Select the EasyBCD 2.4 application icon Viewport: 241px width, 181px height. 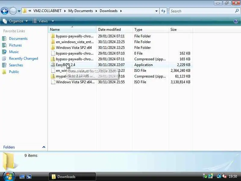pyautogui.click(x=53, y=65)
